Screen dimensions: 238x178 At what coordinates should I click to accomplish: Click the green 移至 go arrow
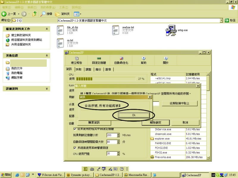227,20
